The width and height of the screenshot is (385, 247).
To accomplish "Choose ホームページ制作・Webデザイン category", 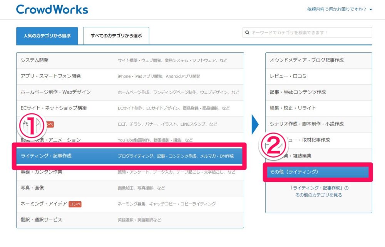I will 56,92.
